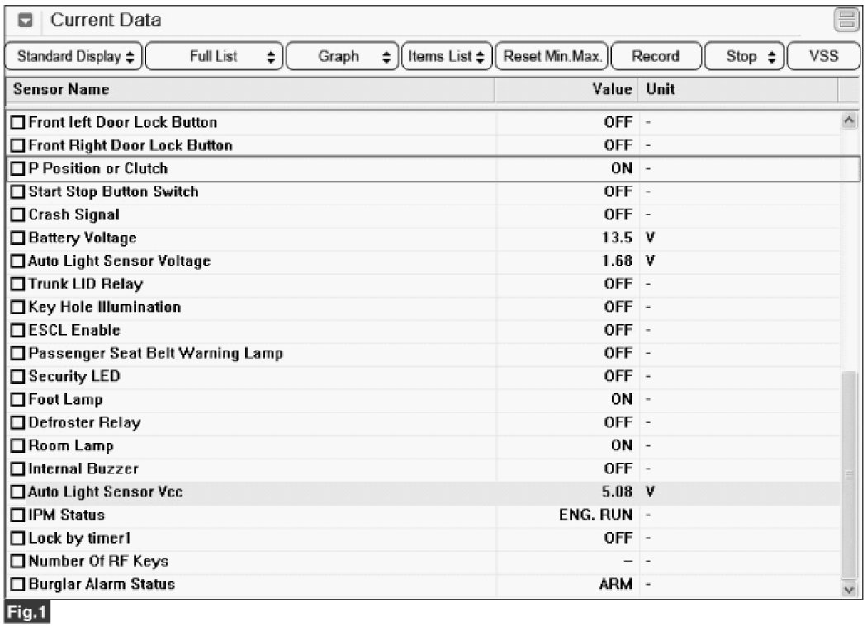Screen dimensions: 867x626
Task: Click the VSS button
Action: pyautogui.click(x=823, y=57)
